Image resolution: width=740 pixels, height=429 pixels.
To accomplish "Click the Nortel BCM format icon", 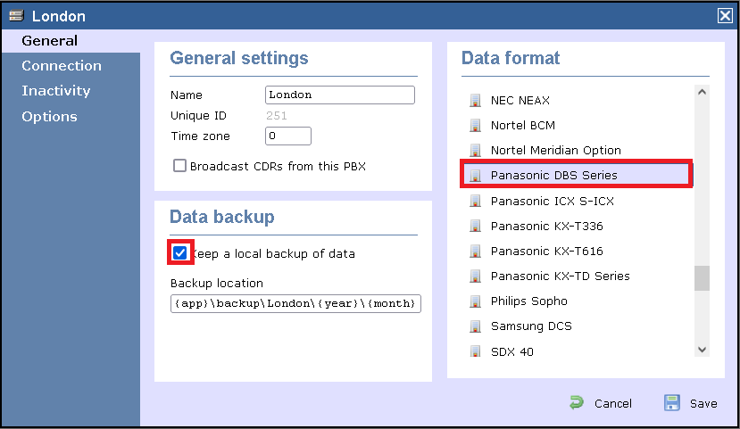I will click(476, 126).
